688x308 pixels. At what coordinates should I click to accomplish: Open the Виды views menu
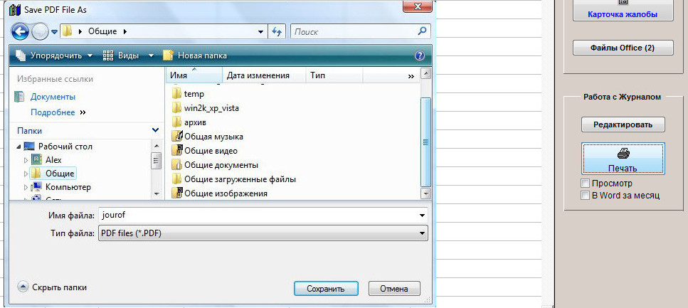[x=121, y=55]
